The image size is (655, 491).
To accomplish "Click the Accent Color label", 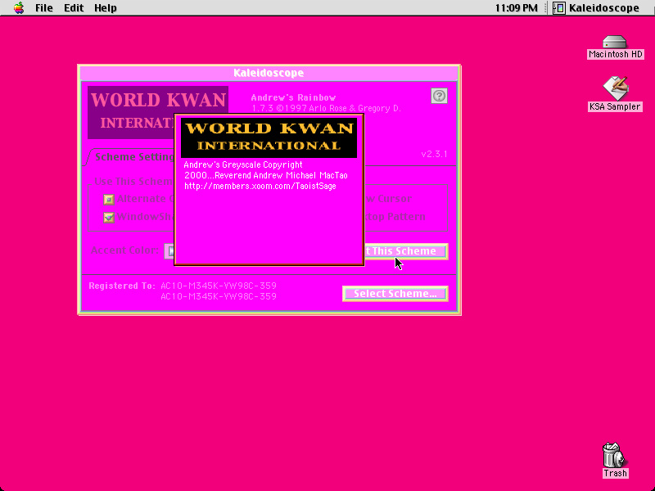I will pyautogui.click(x=124, y=250).
